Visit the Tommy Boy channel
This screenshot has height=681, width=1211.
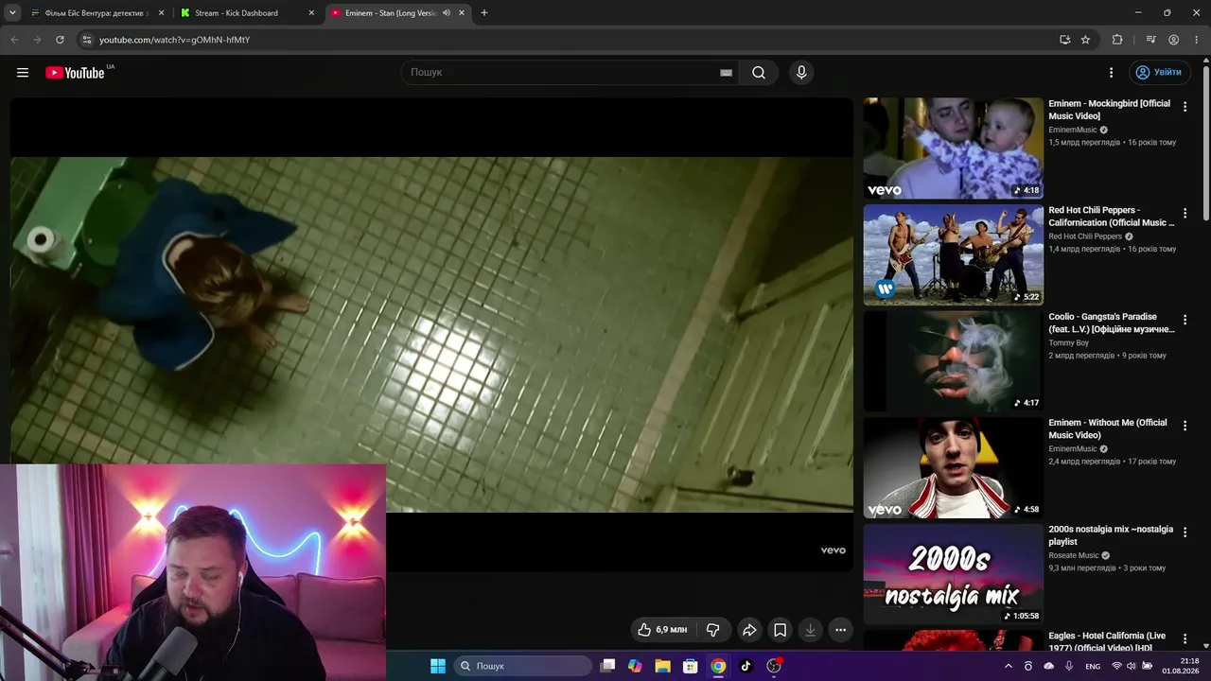click(1068, 343)
